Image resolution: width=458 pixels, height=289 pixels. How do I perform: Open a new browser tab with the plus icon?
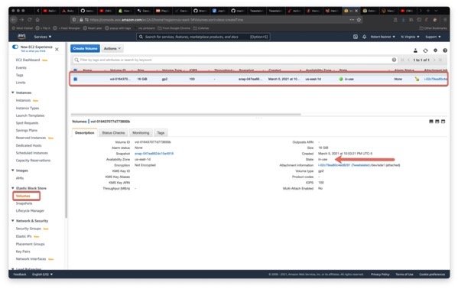tap(428, 11)
